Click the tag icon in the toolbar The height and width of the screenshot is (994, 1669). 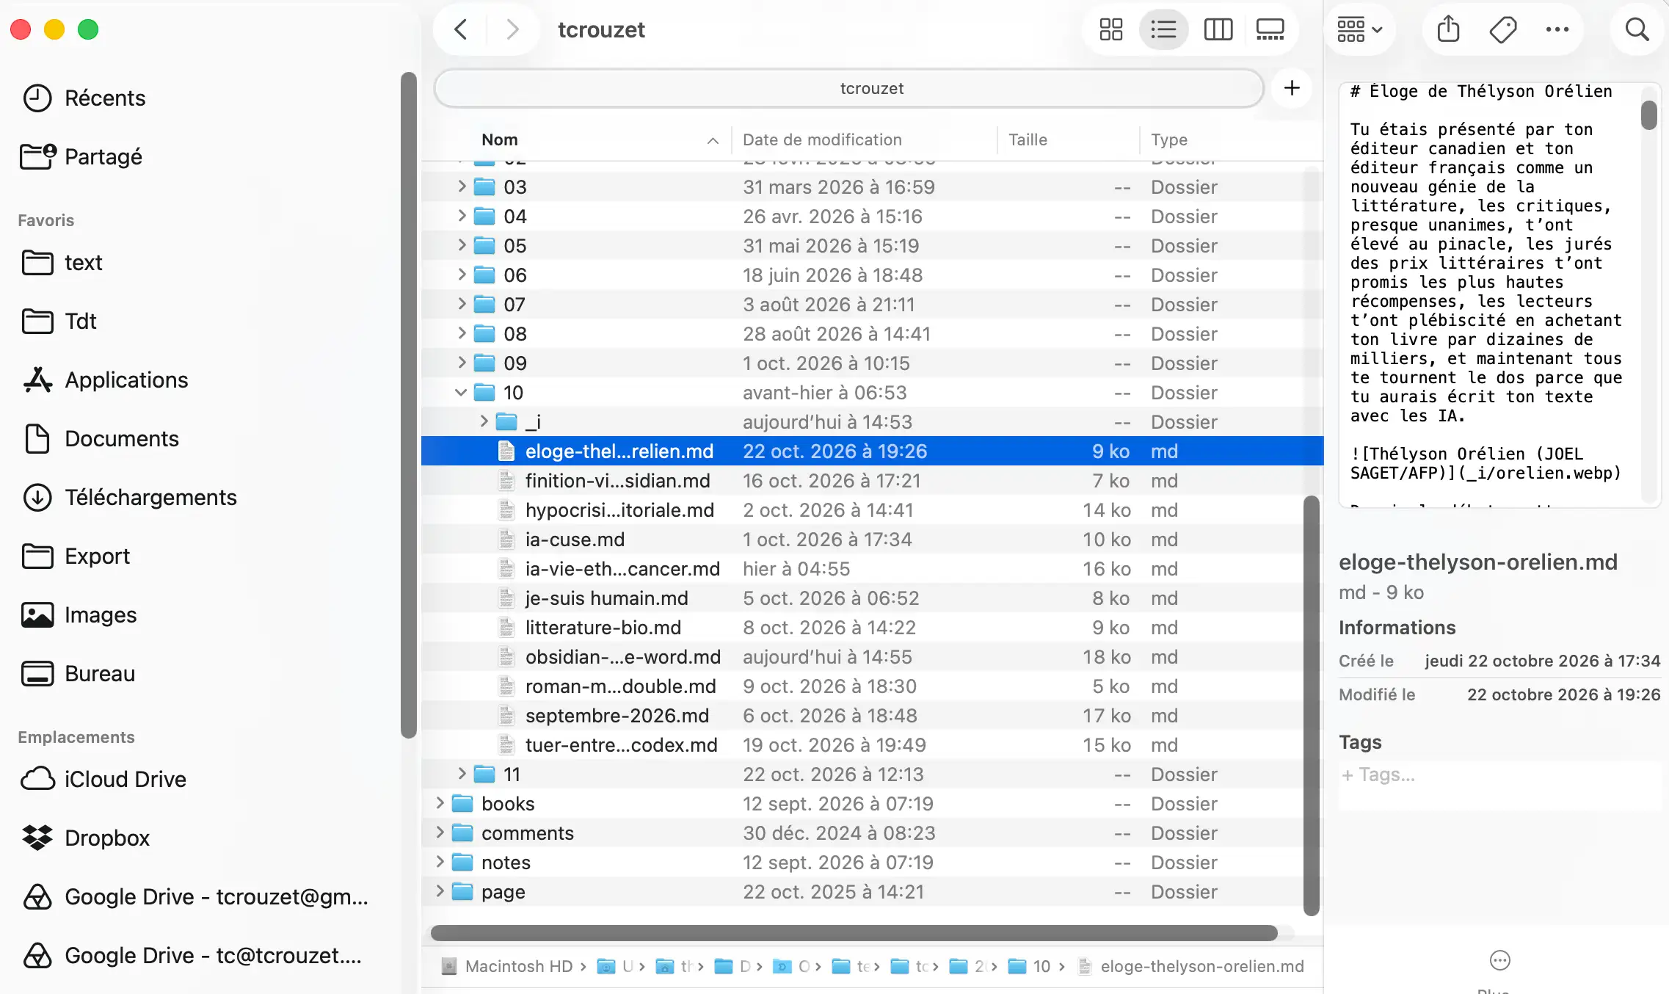tap(1502, 30)
